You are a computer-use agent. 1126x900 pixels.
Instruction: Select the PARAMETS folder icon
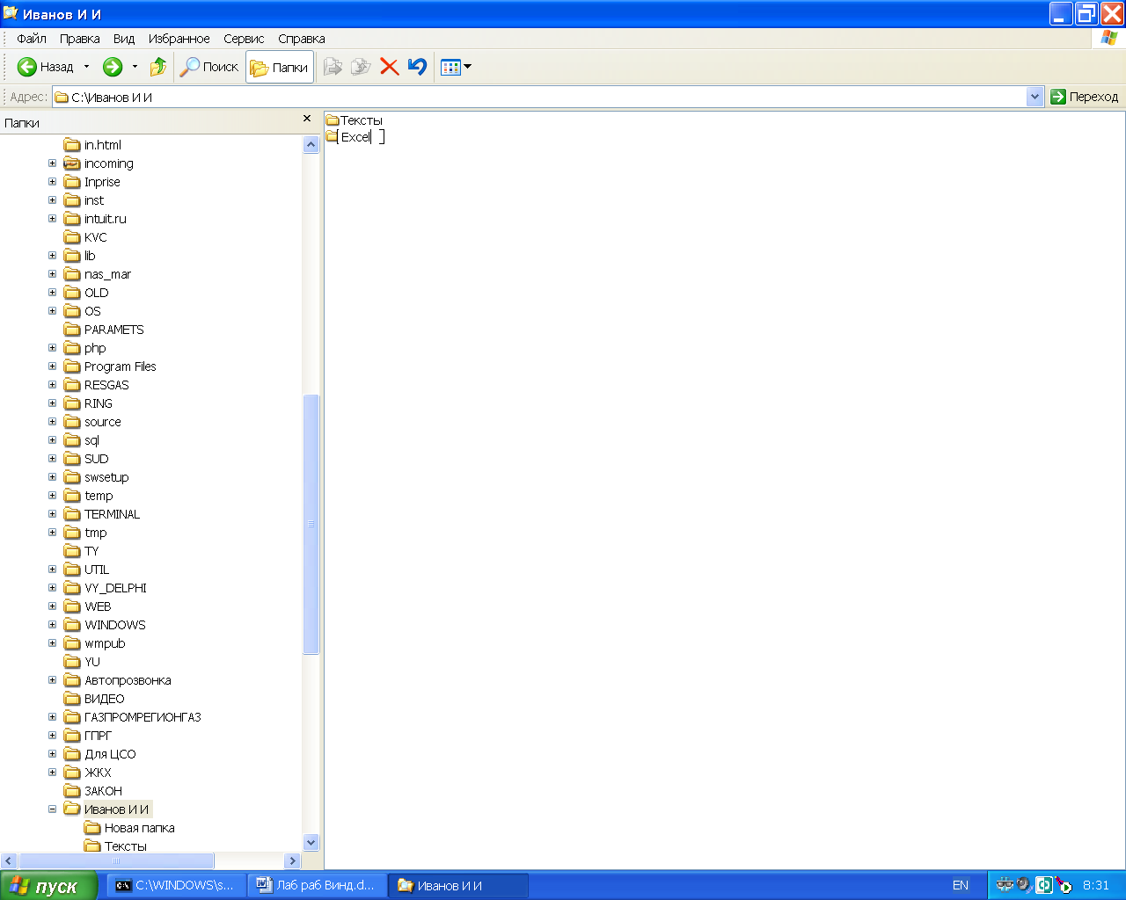72,330
